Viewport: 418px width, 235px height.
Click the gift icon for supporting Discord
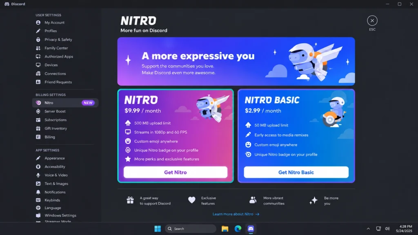pyautogui.click(x=130, y=200)
